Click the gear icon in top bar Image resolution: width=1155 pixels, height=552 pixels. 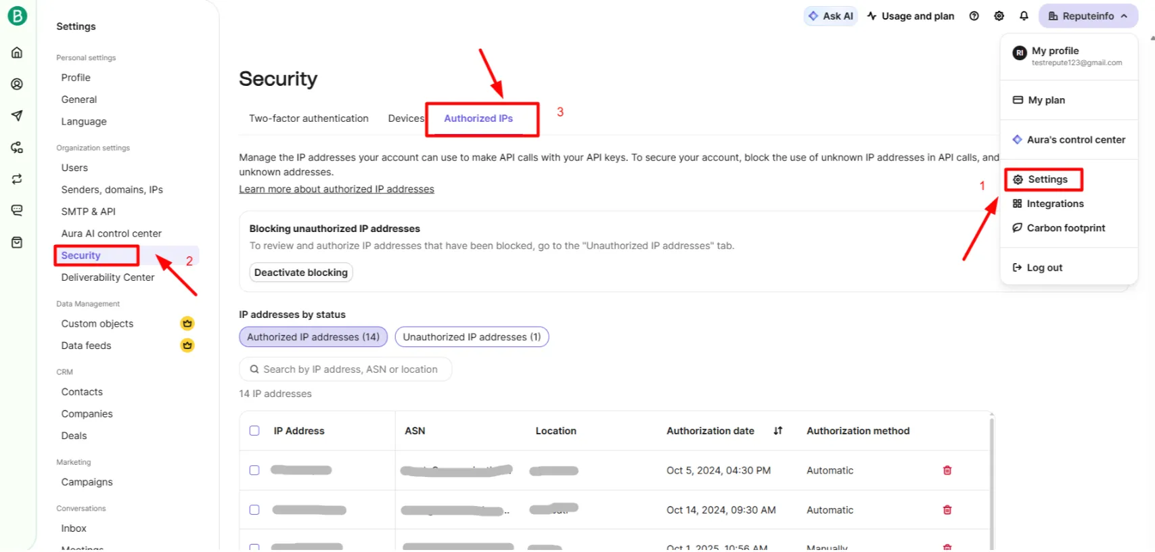(x=999, y=16)
